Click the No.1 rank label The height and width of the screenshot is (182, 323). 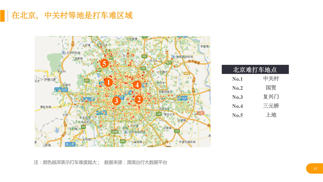pyautogui.click(x=237, y=79)
